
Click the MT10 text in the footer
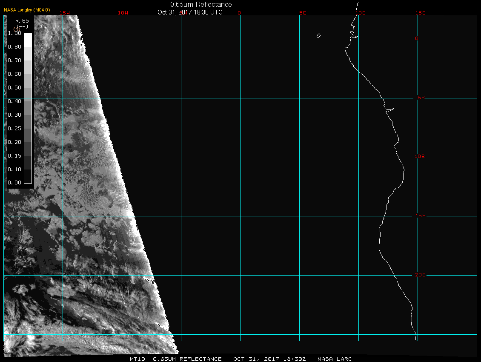point(137,359)
